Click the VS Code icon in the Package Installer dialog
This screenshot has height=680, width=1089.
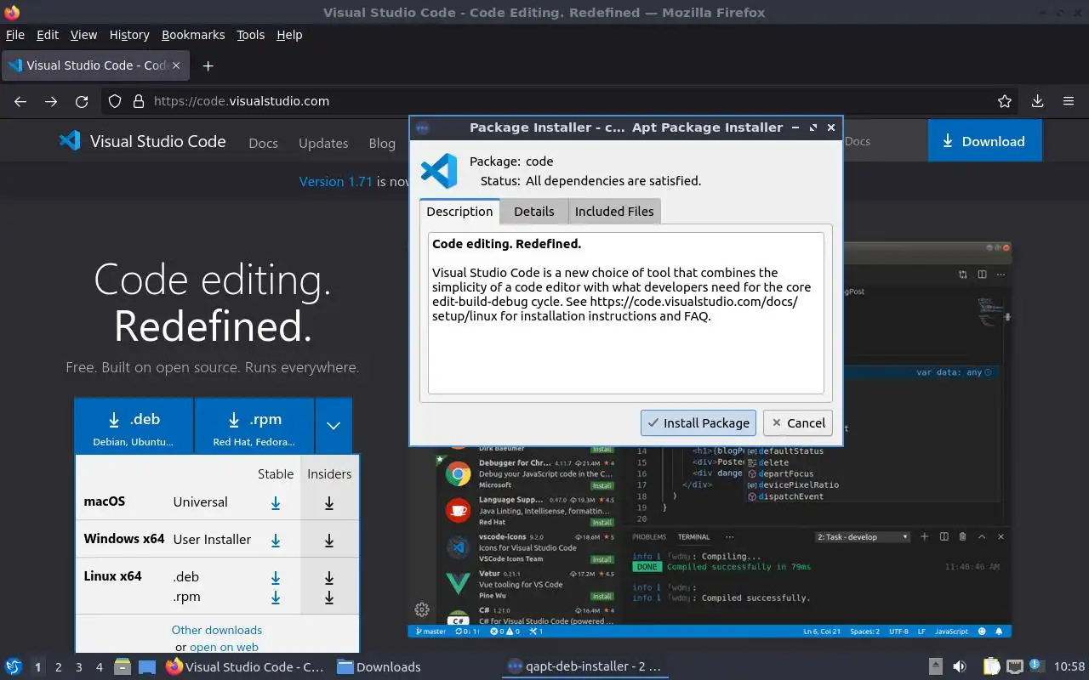point(439,171)
